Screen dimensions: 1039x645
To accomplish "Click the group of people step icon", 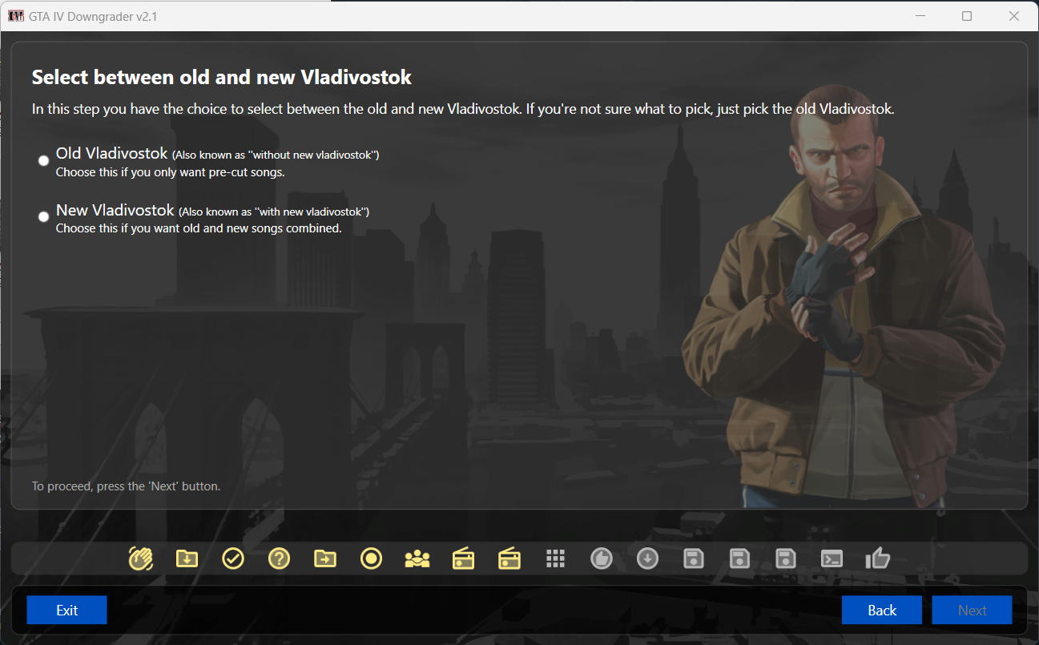I will [417, 558].
